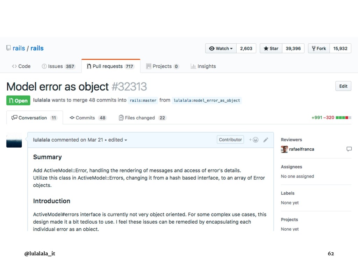Open the Pull requests tab
The width and height of the screenshot is (358, 268).
pyautogui.click(x=111, y=66)
